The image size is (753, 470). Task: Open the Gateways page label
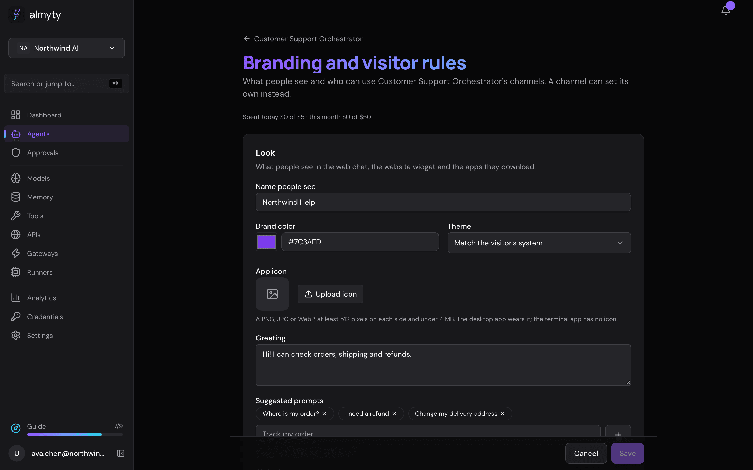click(42, 253)
